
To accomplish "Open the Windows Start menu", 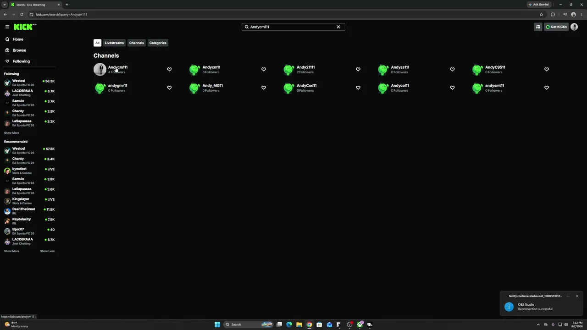I will (x=217, y=324).
